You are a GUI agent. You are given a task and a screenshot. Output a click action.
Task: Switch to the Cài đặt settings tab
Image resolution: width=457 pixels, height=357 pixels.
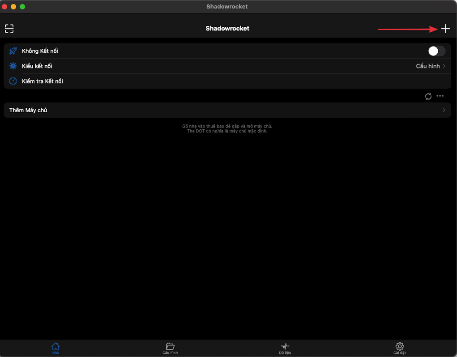400,348
